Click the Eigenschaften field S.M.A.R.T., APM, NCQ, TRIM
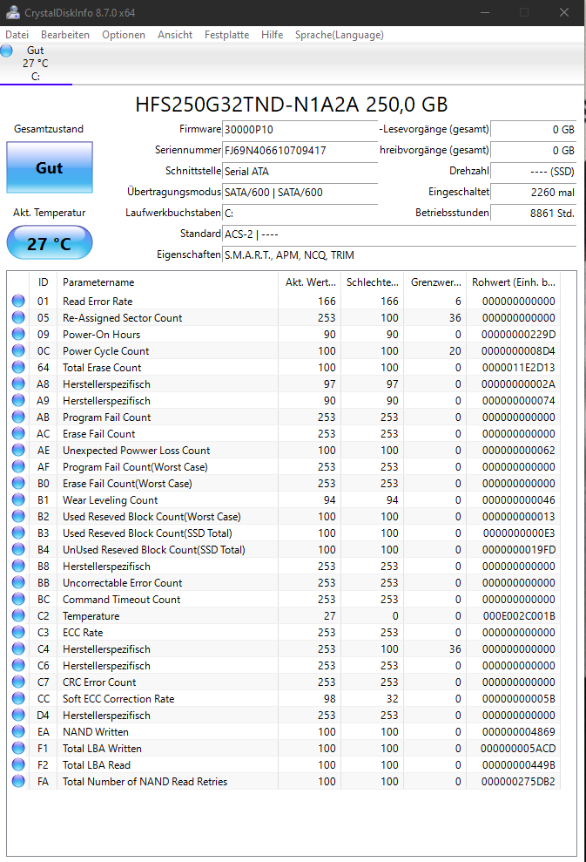The width and height of the screenshot is (586, 862). pos(400,255)
